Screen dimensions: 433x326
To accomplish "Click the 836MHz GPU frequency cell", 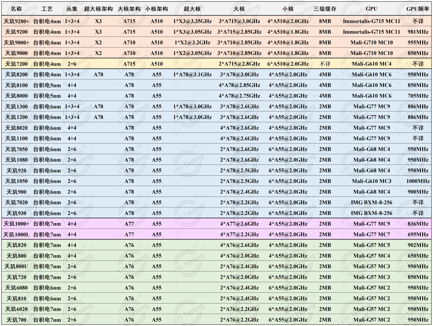I will click(x=418, y=224).
